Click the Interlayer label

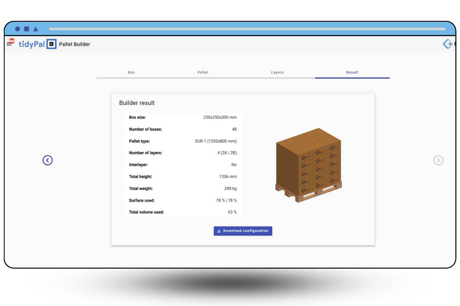pyautogui.click(x=138, y=164)
